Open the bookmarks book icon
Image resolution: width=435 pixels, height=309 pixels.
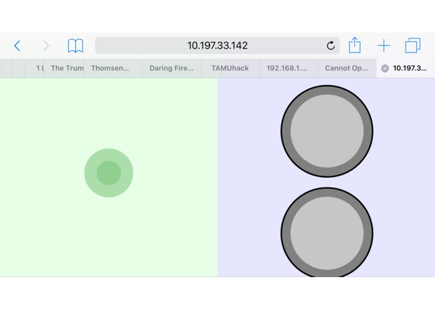click(x=76, y=46)
